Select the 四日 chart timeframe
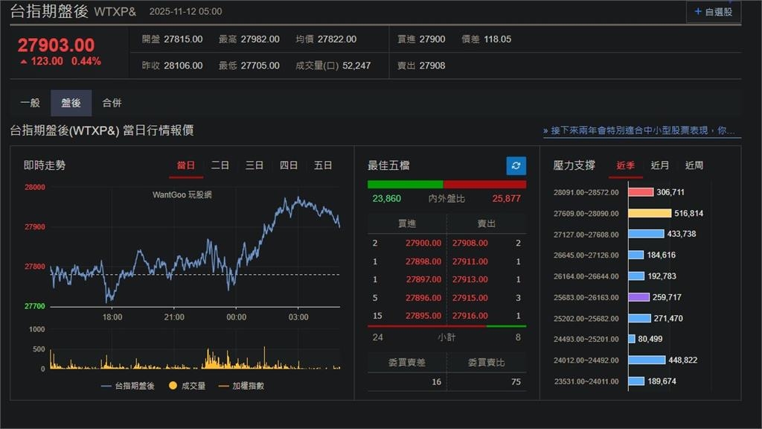Image resolution: width=762 pixels, height=429 pixels. (x=289, y=165)
